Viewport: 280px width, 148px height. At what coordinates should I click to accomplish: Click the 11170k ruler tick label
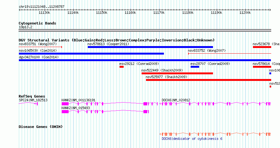pos(159,13)
